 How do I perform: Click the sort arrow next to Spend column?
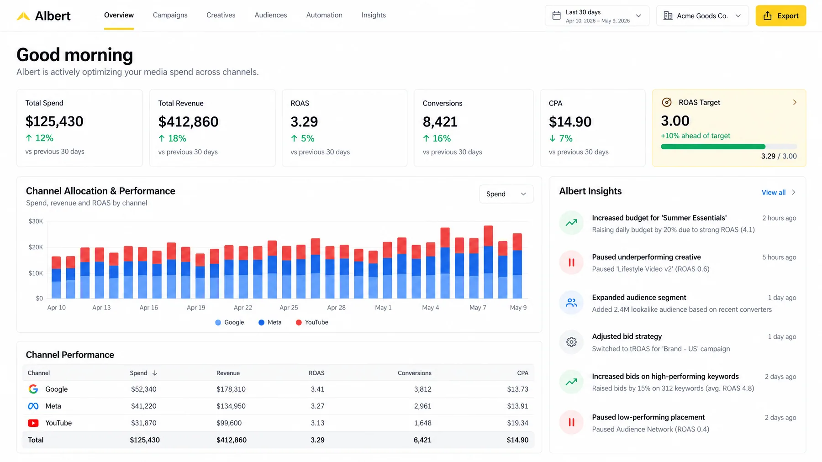tap(155, 373)
